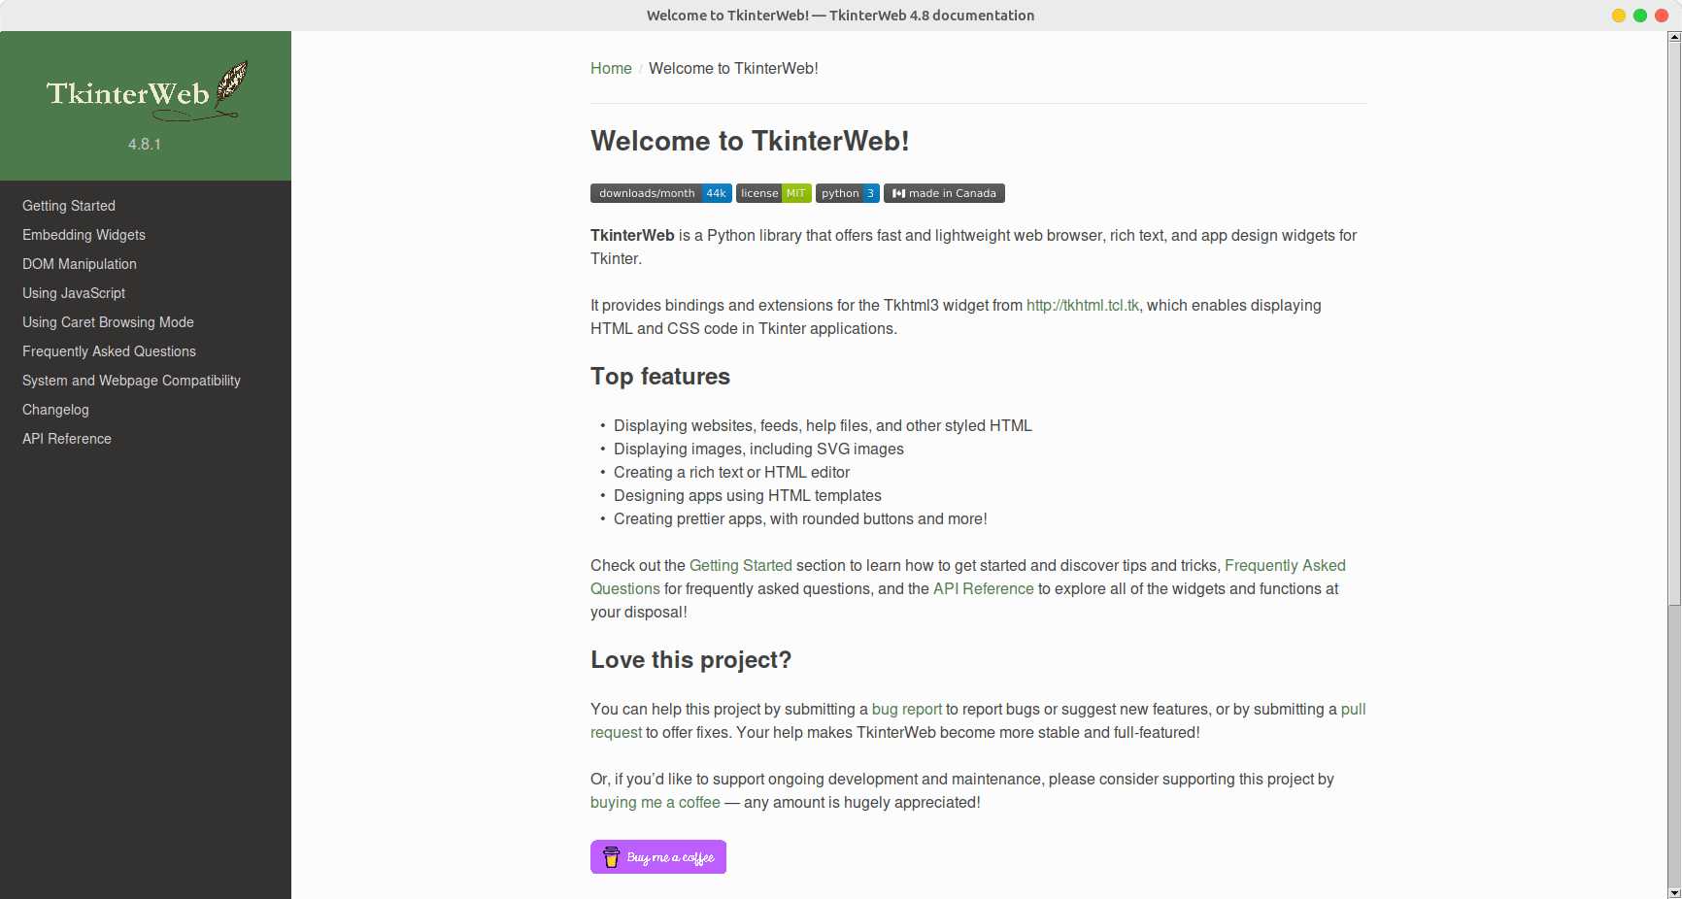The width and height of the screenshot is (1682, 899).
Task: Follow buying me a coffee link
Action: pos(656,802)
